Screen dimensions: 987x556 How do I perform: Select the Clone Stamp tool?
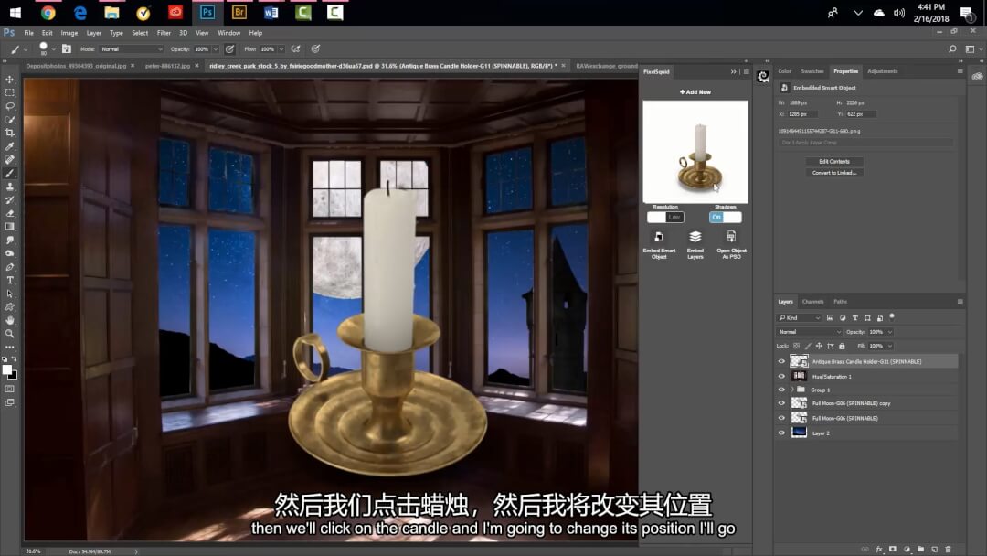point(10,187)
